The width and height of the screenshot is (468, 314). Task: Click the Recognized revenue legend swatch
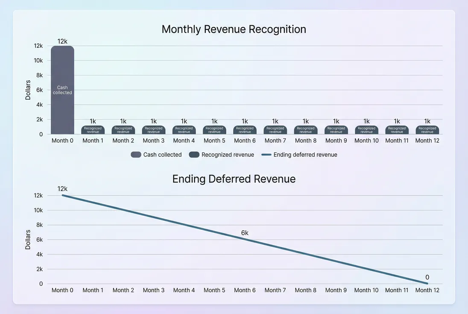[194, 154]
